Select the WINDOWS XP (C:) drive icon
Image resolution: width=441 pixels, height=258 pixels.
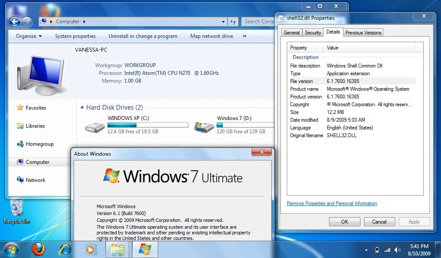coord(95,127)
